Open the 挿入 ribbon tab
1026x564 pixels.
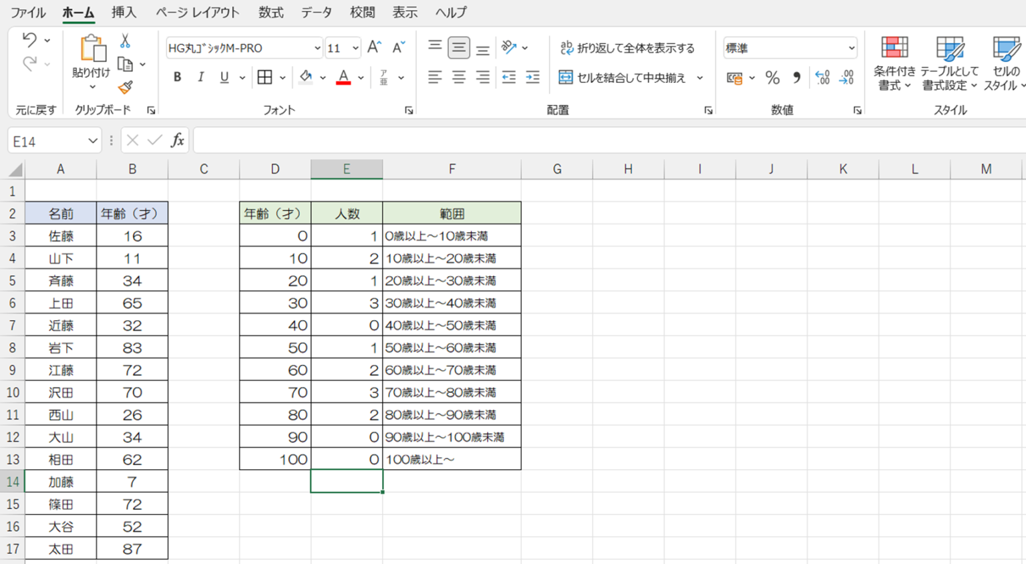click(124, 13)
